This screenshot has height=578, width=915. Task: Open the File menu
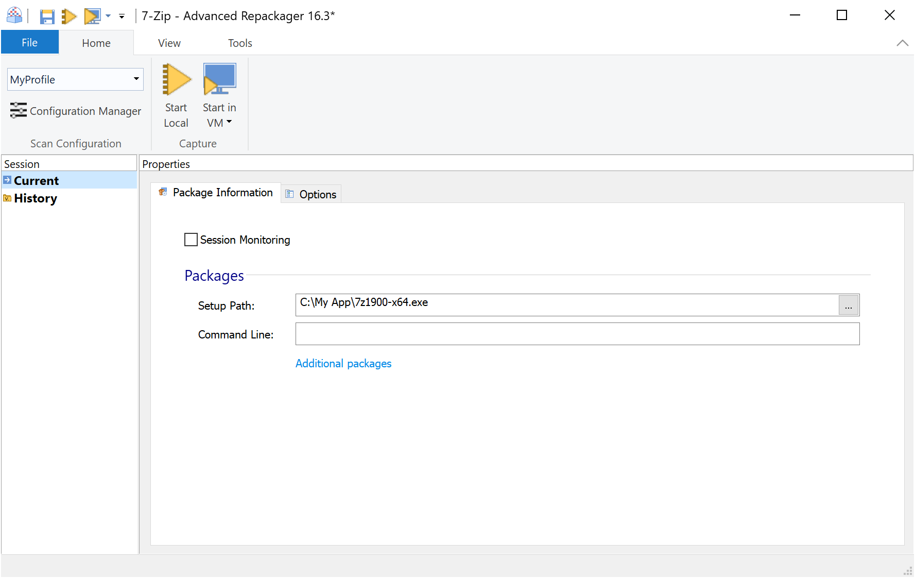coord(30,42)
